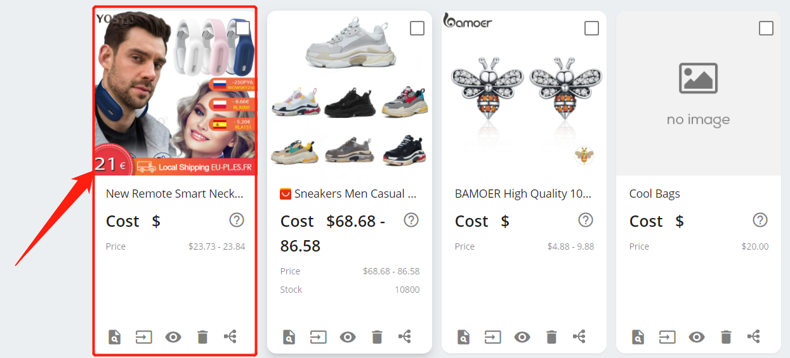Cost help icon on Cool Bags card
Screen dimensions: 790x358
[x=760, y=220]
